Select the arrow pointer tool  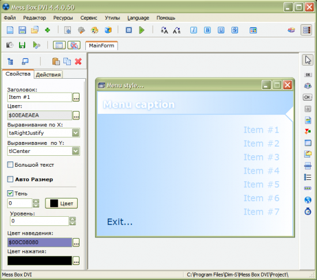(x=308, y=60)
